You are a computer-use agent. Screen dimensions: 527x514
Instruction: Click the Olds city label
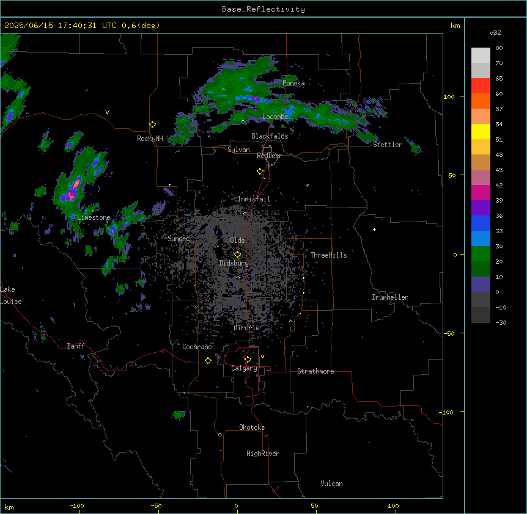click(x=237, y=241)
